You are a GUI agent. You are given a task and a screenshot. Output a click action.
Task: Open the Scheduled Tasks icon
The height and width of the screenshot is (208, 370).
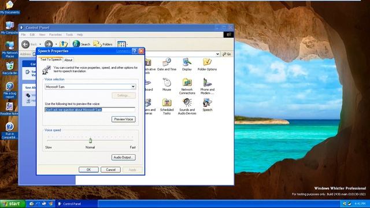(166, 106)
